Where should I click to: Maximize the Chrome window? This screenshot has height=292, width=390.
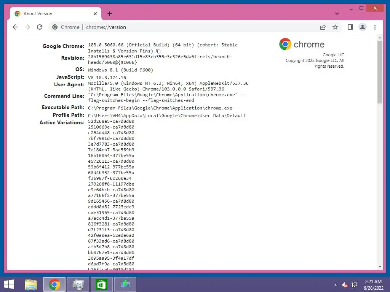point(361,8)
